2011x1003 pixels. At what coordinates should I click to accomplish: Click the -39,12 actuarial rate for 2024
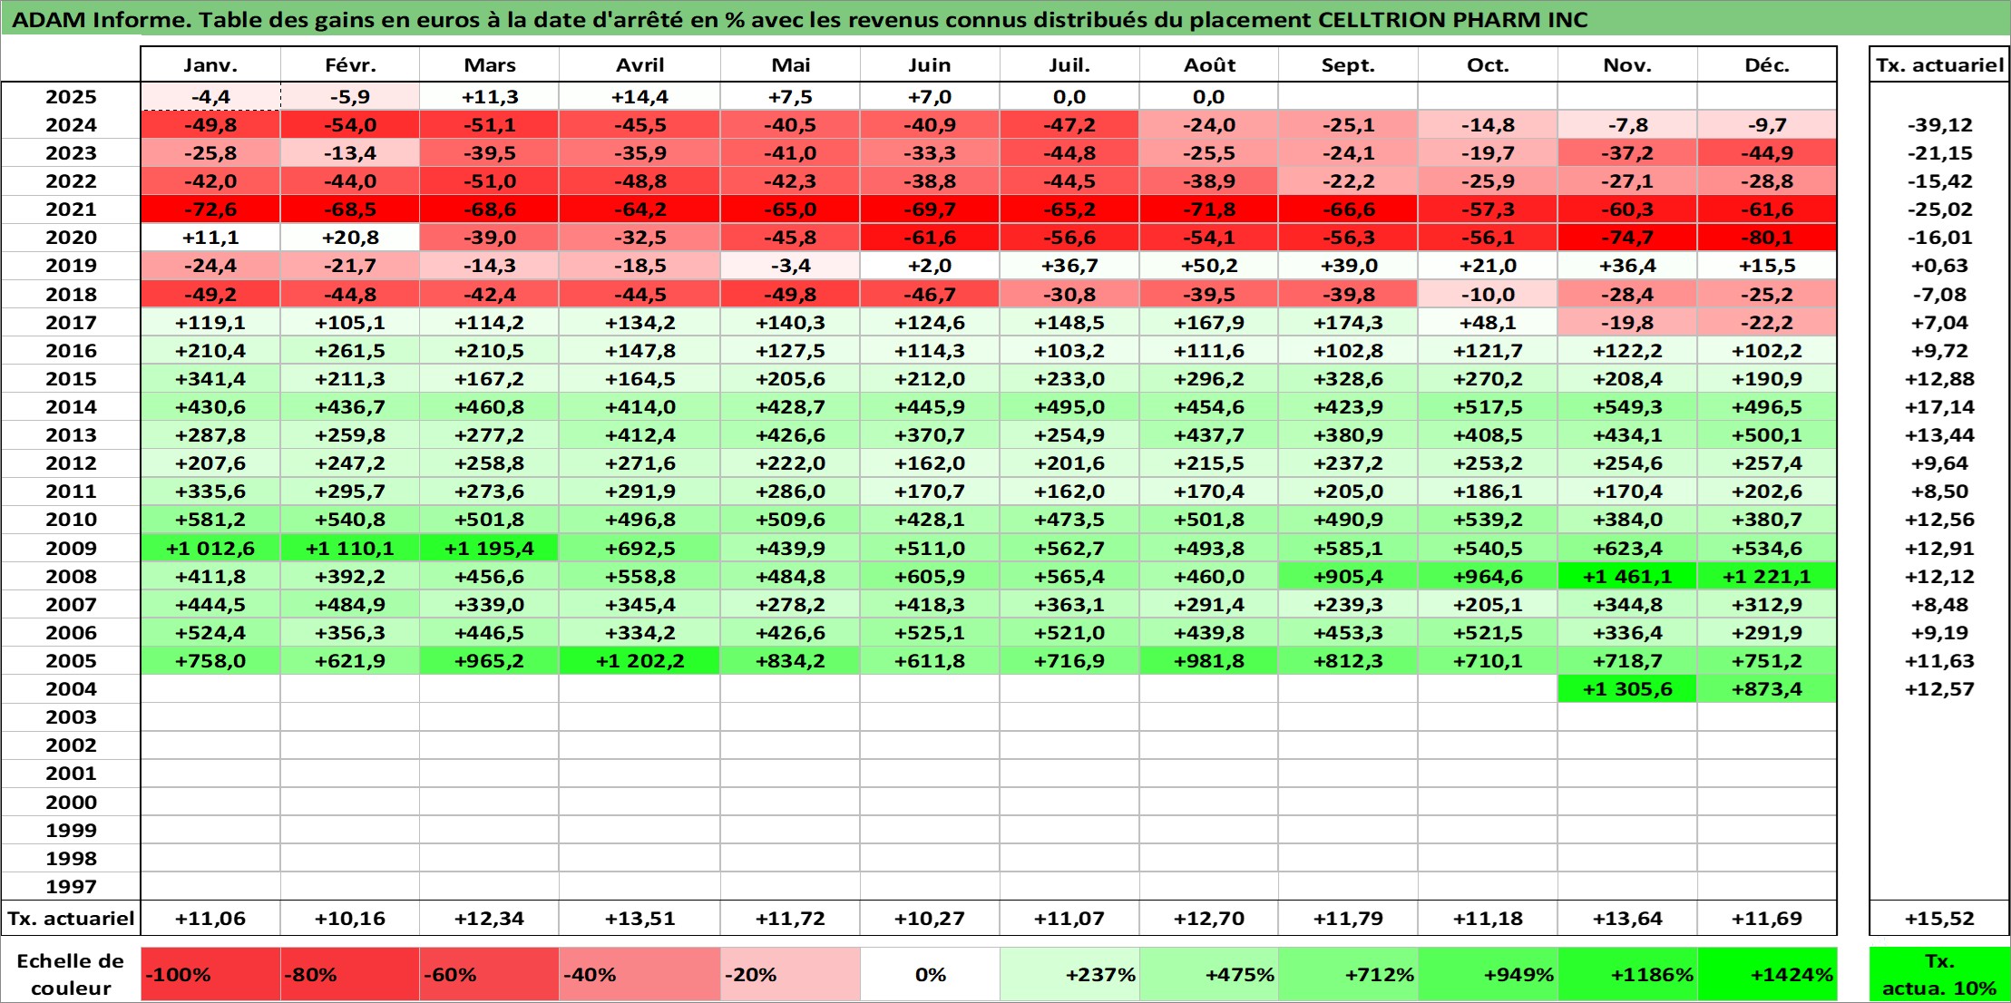(1939, 125)
